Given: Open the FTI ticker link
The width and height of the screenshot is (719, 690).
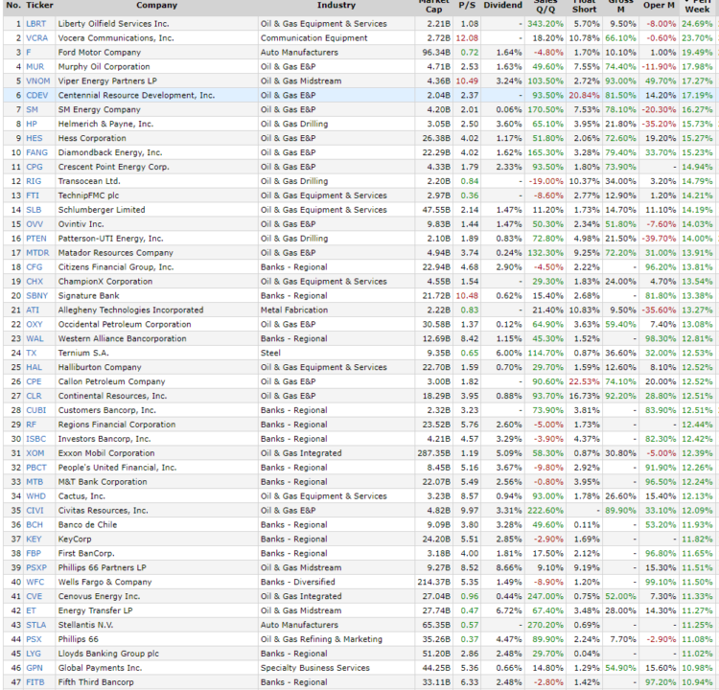Looking at the screenshot, I should [33, 195].
